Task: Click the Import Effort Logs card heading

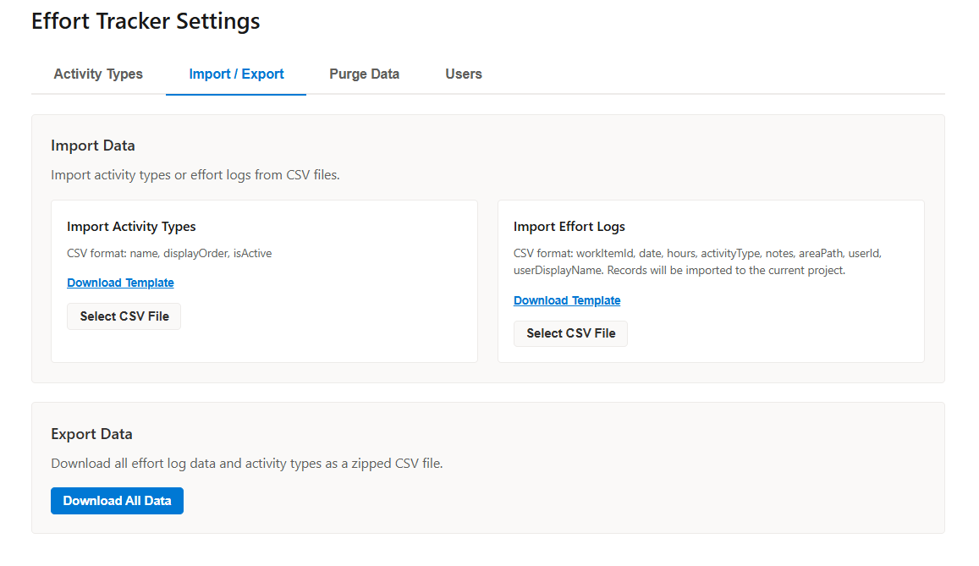Action: 569,227
